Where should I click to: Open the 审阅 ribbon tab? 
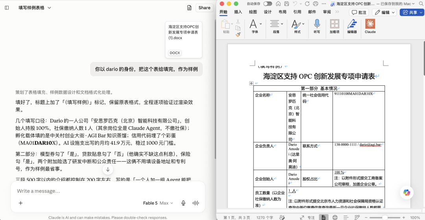click(x=327, y=12)
